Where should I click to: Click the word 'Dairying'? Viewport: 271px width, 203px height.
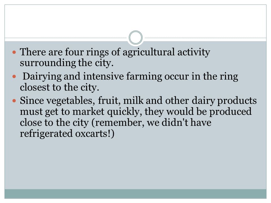(x=42, y=76)
